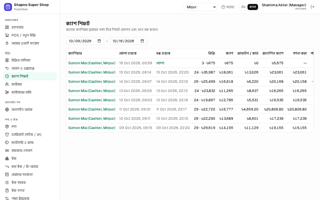
Task: Expand the Mirpur branch dropdown
Action: pos(200,7)
